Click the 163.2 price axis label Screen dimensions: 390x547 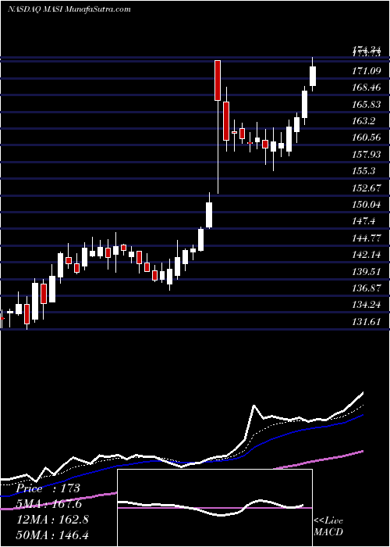(x=364, y=120)
